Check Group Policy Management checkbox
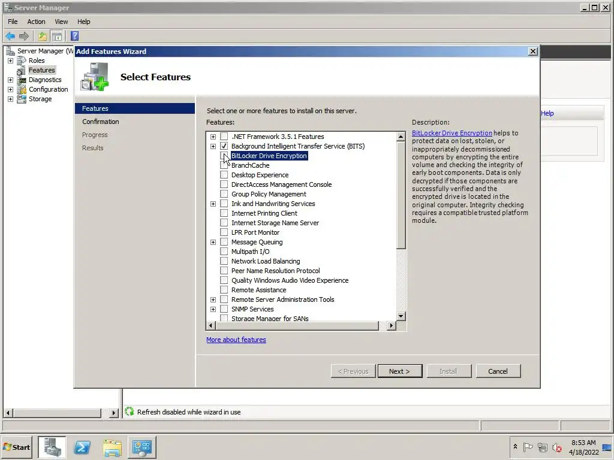Image resolution: width=614 pixels, height=460 pixels. (x=224, y=194)
